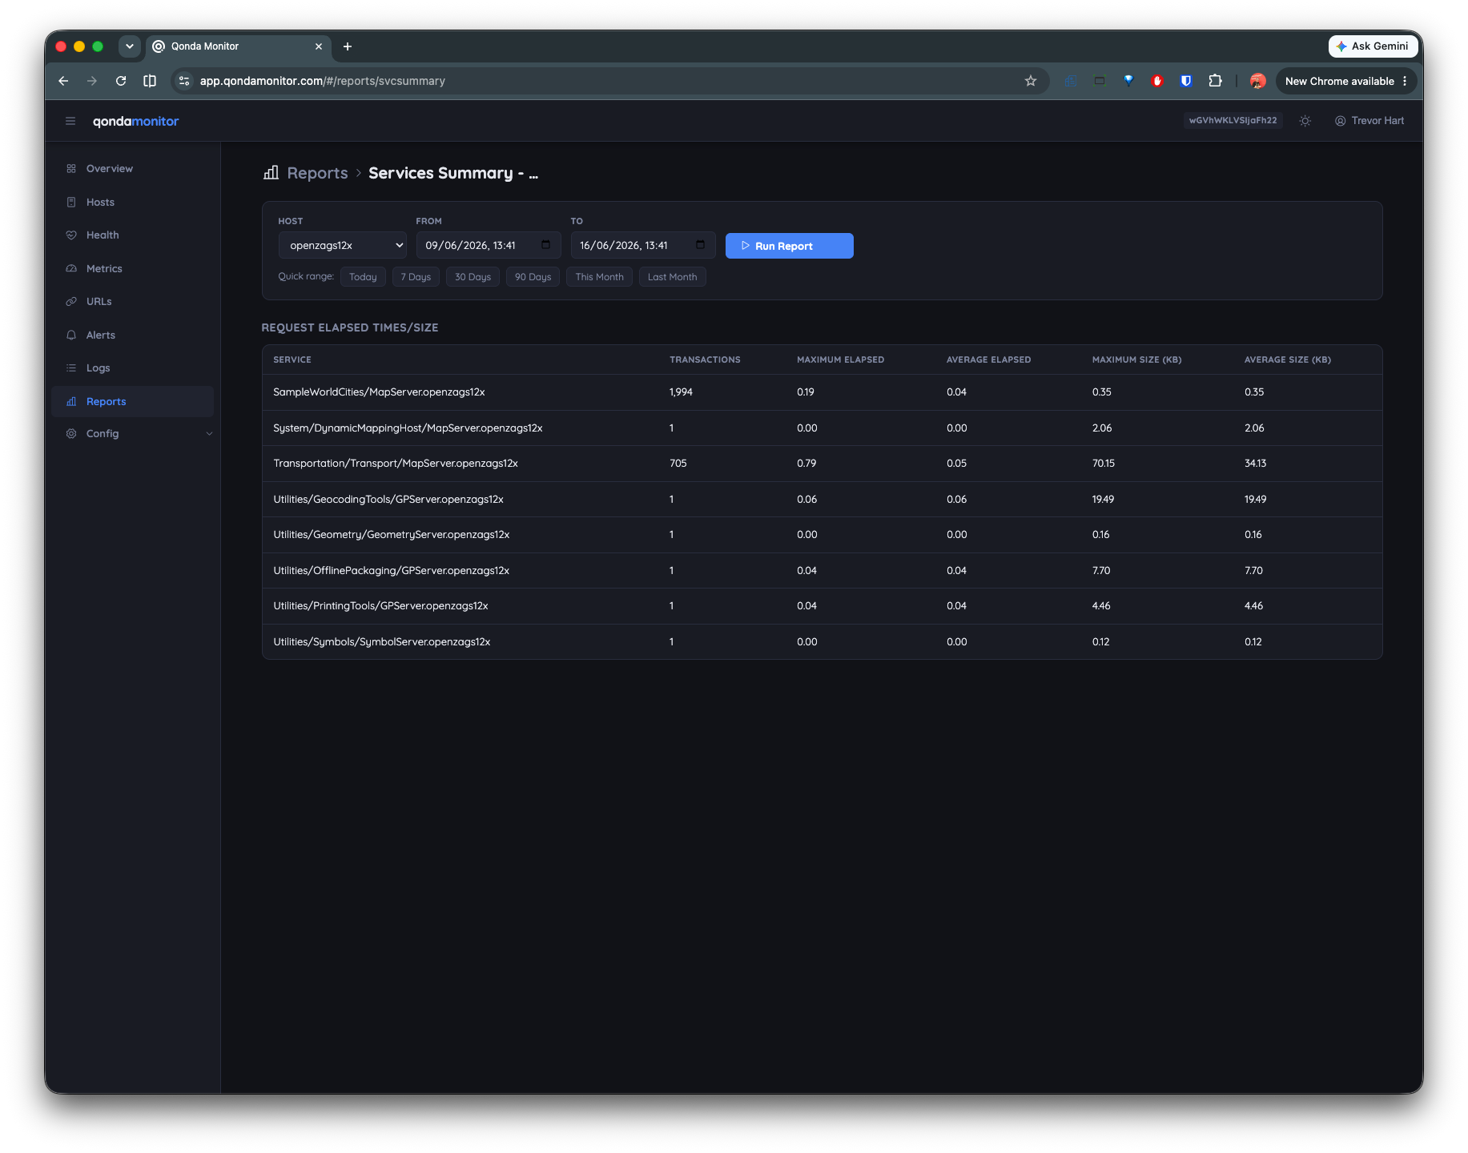Select Utilities/Symbols/SymbolServer.openzags12x row
This screenshot has height=1153, width=1468.
[x=822, y=642]
